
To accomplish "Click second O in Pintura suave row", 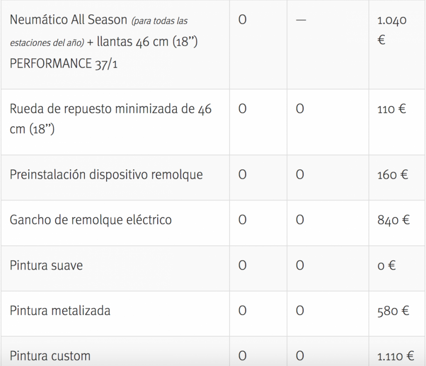I will pos(300,265).
